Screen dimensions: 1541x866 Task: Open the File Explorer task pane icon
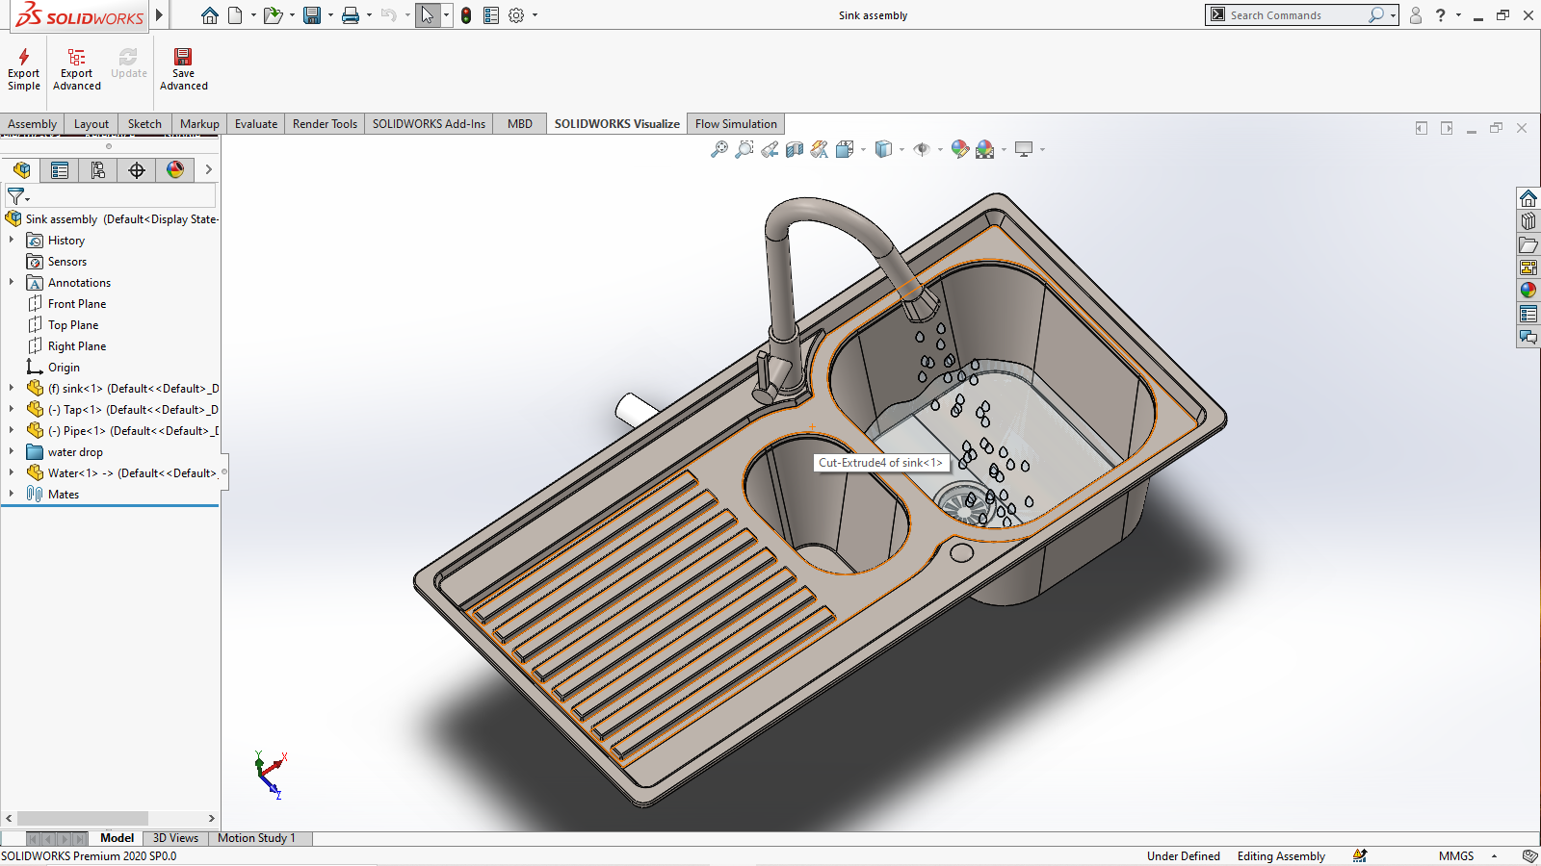[x=1528, y=244]
